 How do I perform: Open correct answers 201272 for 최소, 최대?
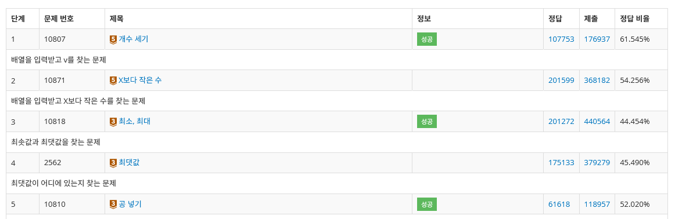click(561, 122)
